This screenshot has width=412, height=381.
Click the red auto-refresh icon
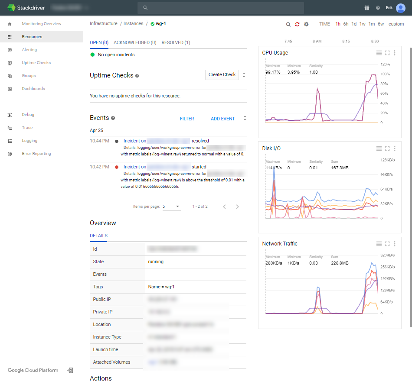(x=297, y=24)
